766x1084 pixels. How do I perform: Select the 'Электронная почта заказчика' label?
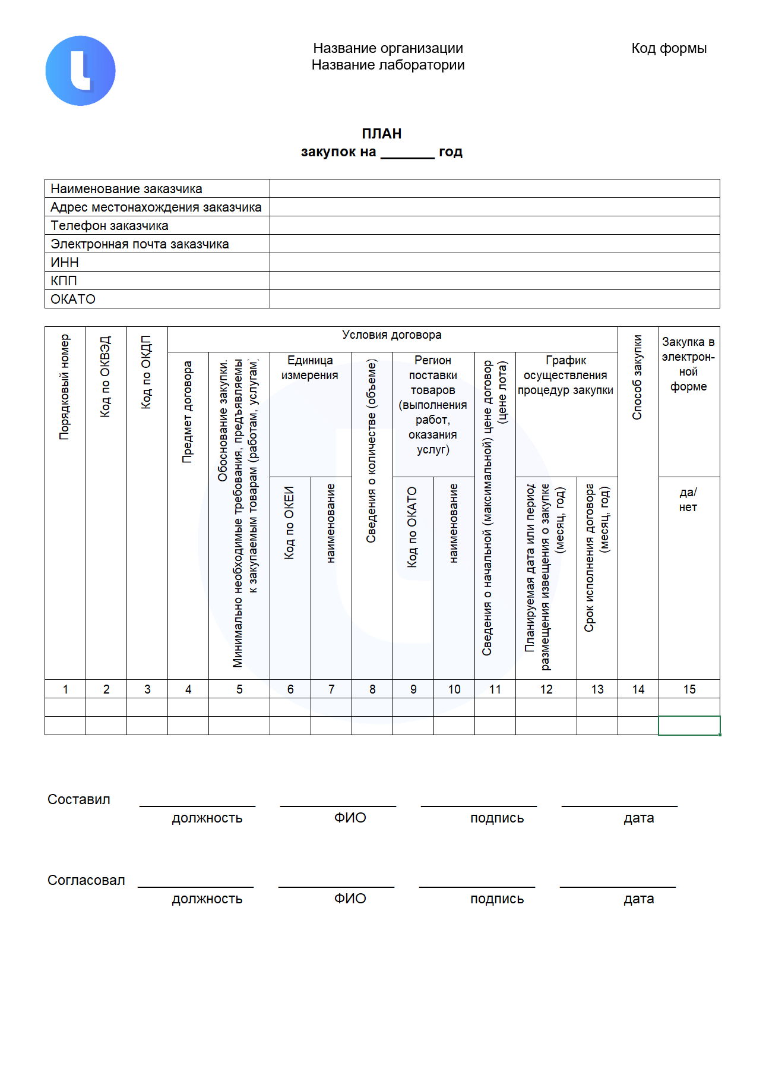(x=140, y=244)
